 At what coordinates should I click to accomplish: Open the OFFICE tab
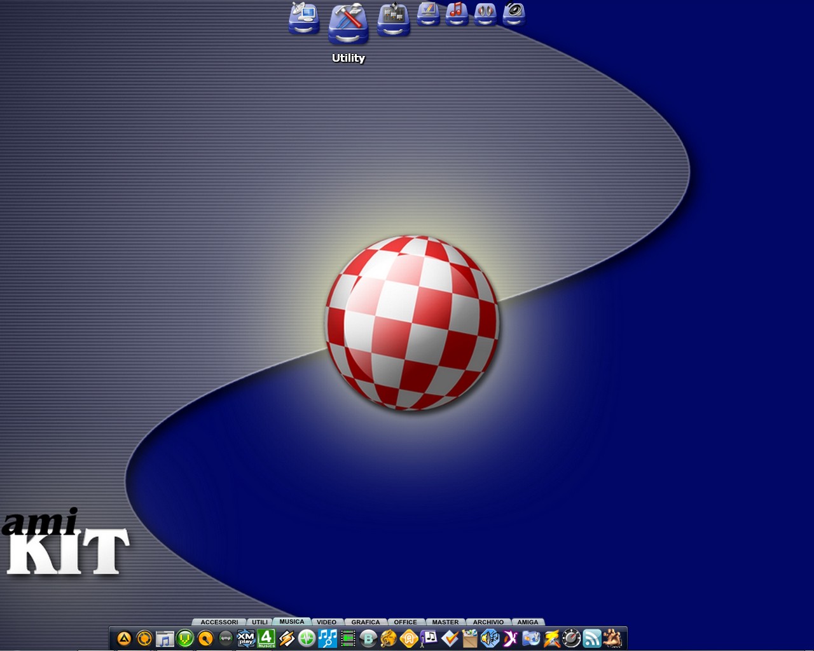pyautogui.click(x=405, y=622)
